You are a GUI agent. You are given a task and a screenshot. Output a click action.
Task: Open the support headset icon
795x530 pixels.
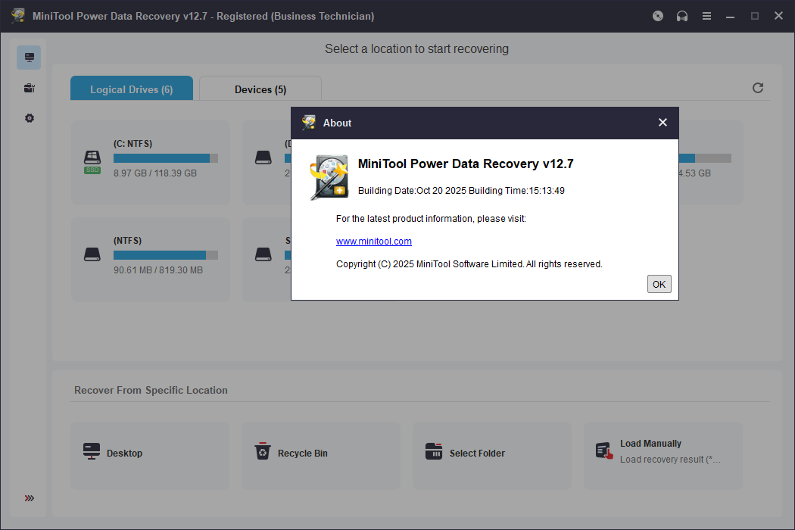[x=682, y=16]
